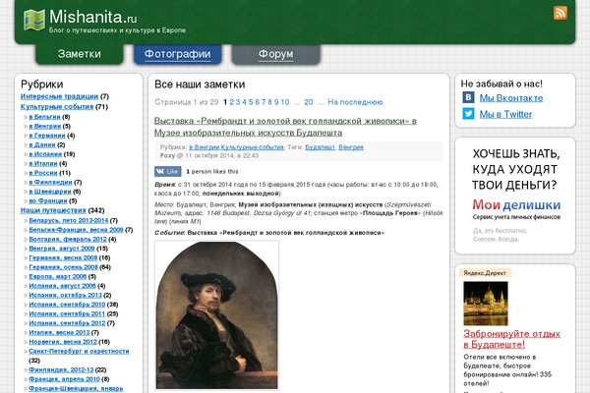Open Европа, март 2006 trip
The width and height of the screenshot is (590, 393).
58,276
